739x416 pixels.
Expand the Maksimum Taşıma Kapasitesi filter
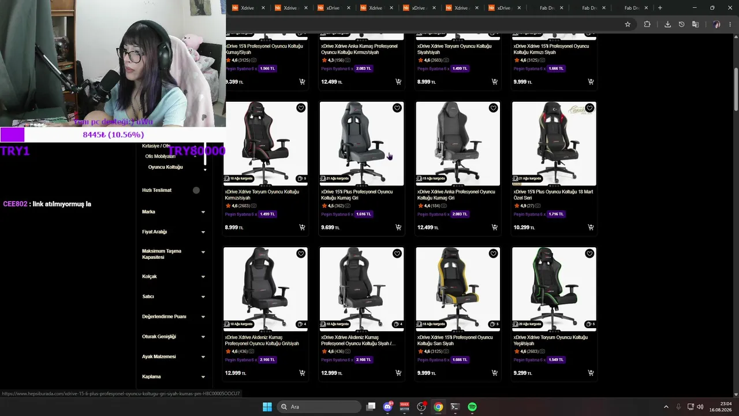click(203, 252)
